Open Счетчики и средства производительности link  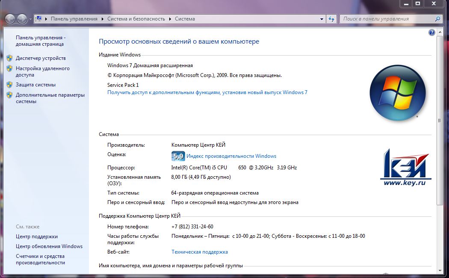click(x=40, y=259)
